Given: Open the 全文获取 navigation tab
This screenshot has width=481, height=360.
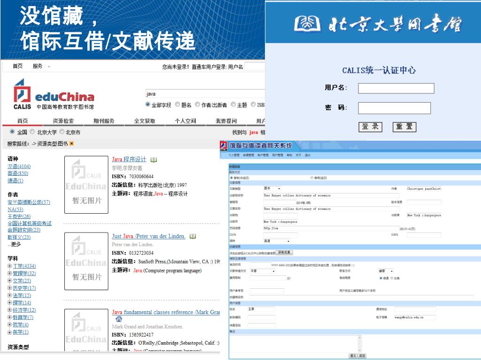Looking at the screenshot, I should [x=145, y=121].
